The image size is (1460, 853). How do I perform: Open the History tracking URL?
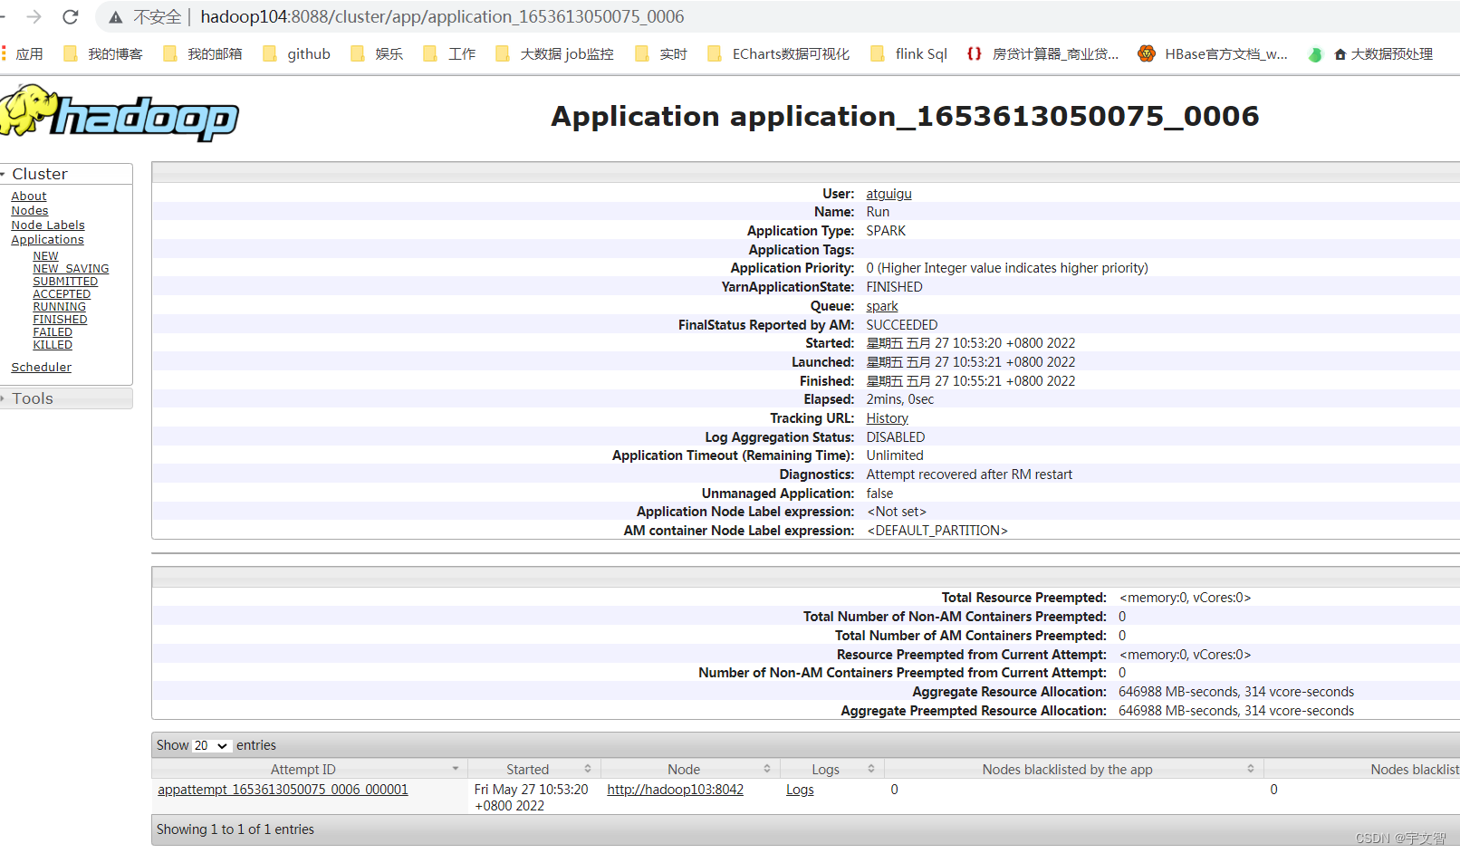click(x=887, y=418)
